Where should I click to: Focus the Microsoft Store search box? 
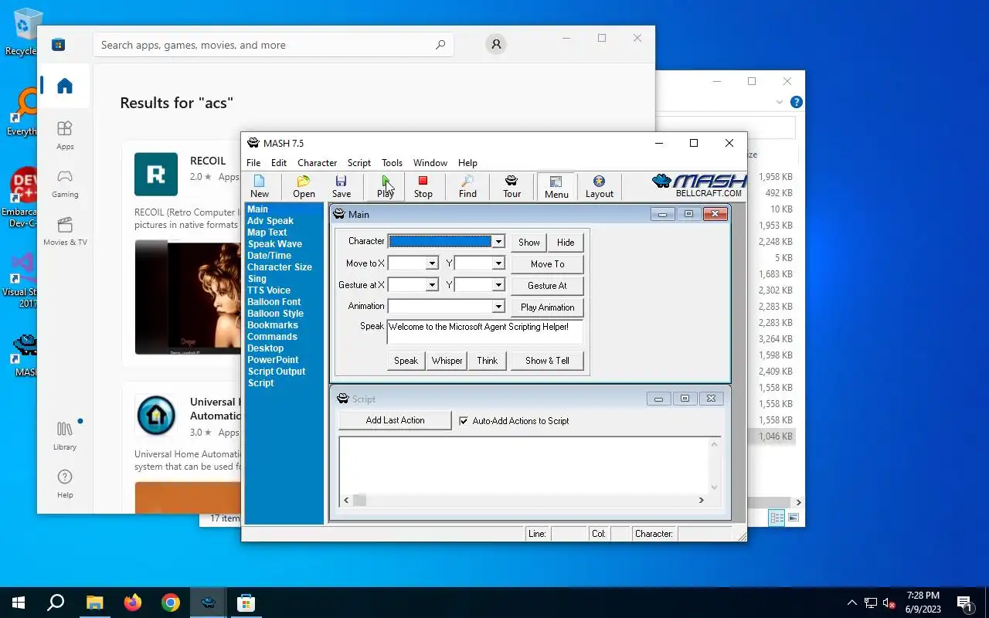(272, 45)
